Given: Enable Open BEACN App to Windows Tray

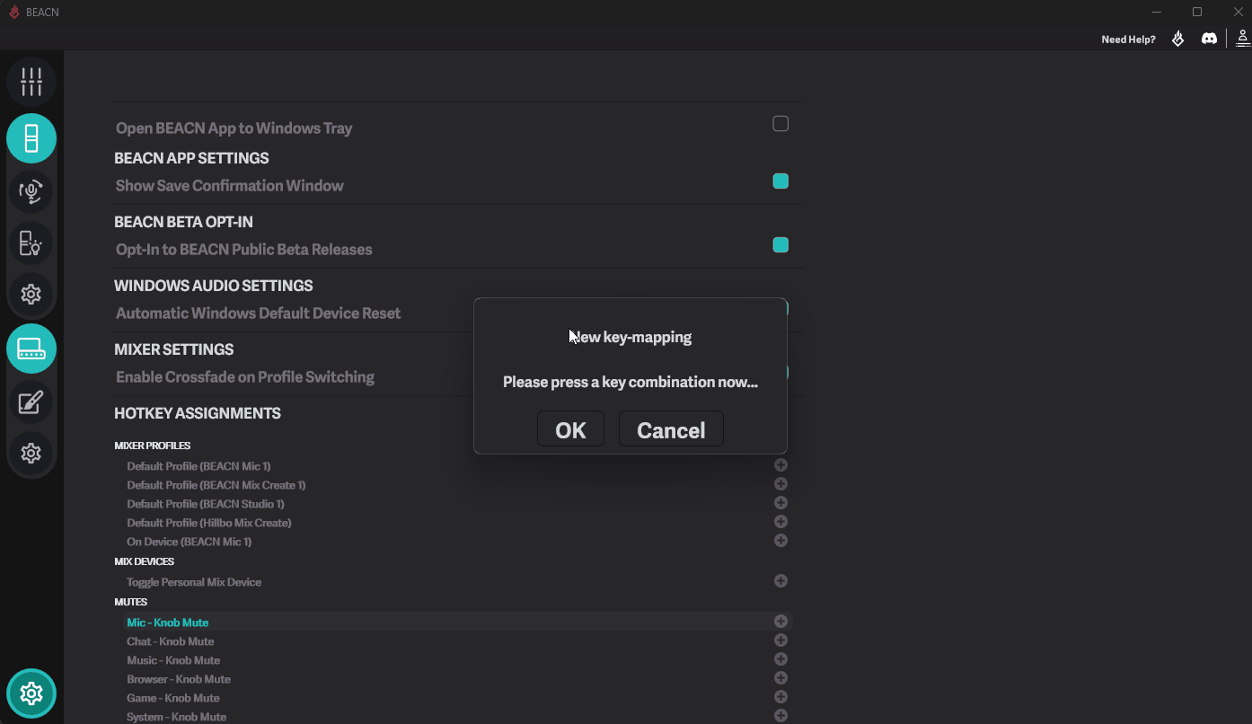Looking at the screenshot, I should 781,124.
